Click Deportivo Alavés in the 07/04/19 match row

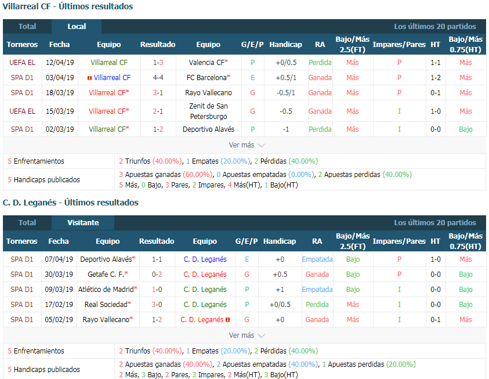(107, 259)
